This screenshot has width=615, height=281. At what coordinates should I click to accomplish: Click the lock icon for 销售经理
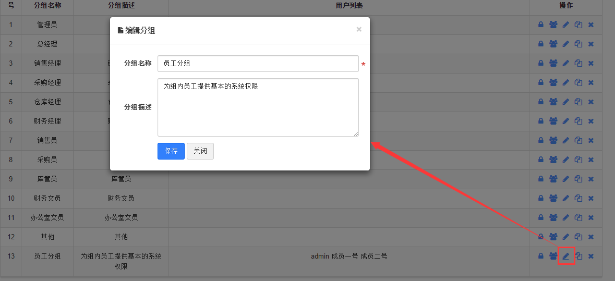[541, 63]
